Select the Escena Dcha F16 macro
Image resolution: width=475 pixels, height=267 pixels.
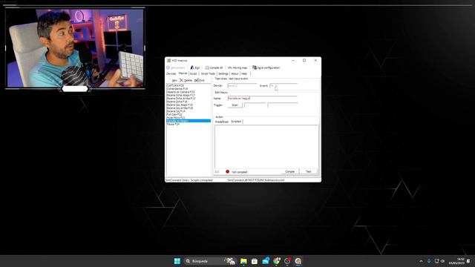click(189, 102)
